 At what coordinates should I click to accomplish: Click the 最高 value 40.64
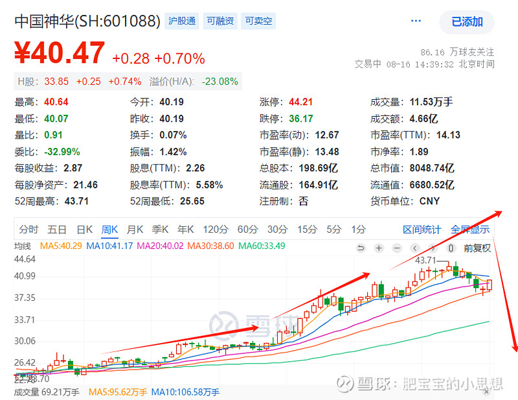[56, 102]
